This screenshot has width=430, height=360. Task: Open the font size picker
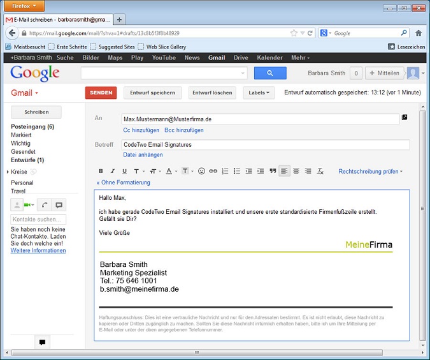(155, 171)
